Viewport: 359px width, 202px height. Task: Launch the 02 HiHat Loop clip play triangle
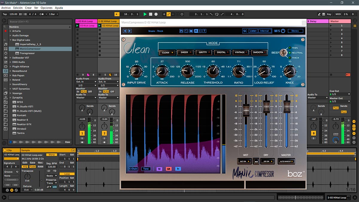click(x=100, y=26)
